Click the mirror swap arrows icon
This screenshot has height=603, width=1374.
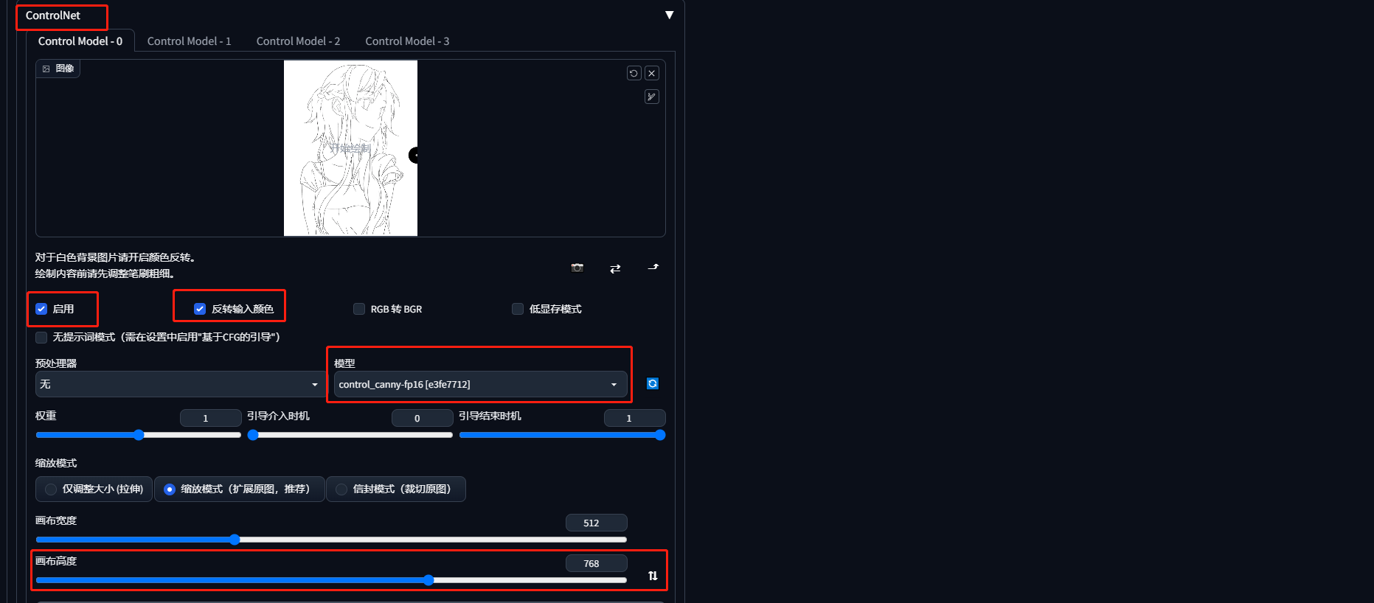(x=615, y=268)
